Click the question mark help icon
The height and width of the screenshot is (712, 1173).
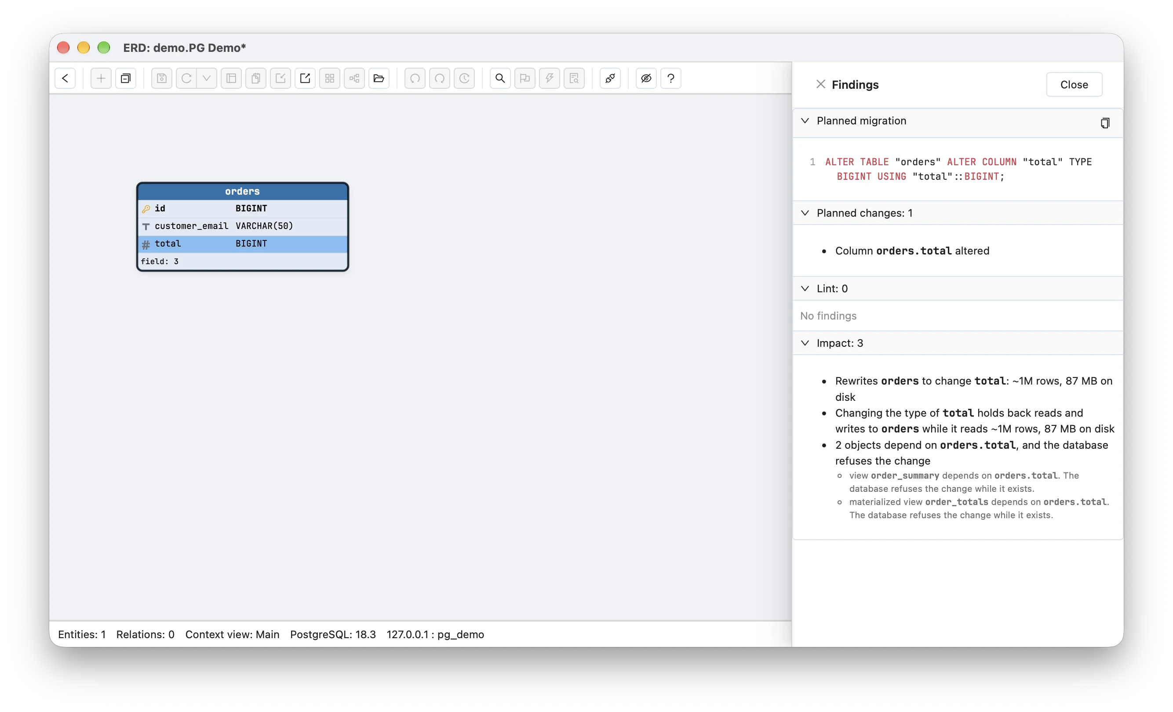click(x=671, y=78)
